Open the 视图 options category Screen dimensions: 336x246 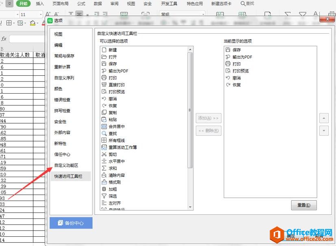tap(58, 34)
